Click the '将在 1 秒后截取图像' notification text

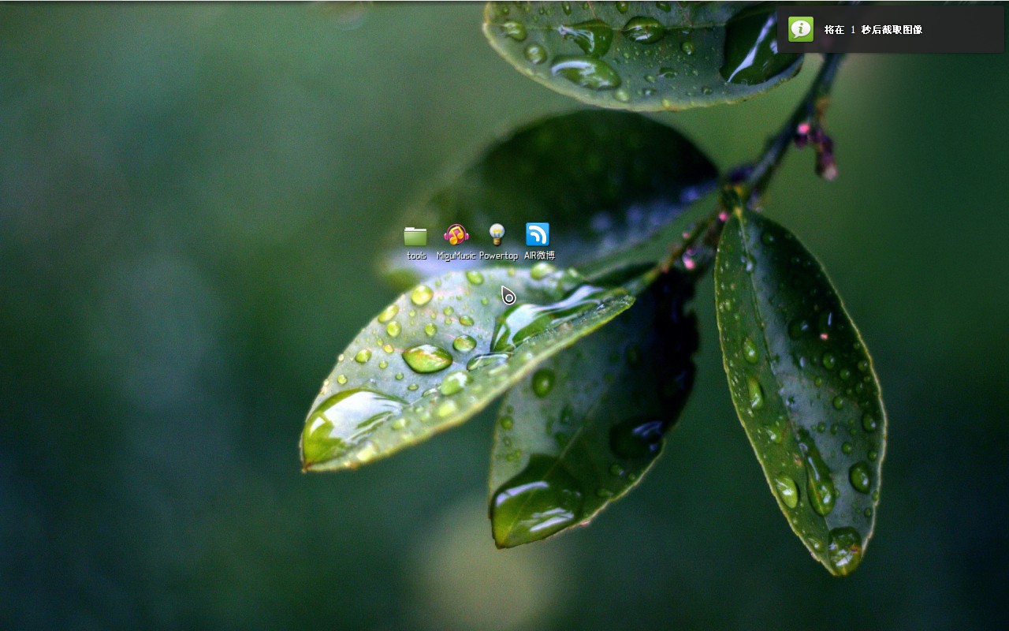873,30
